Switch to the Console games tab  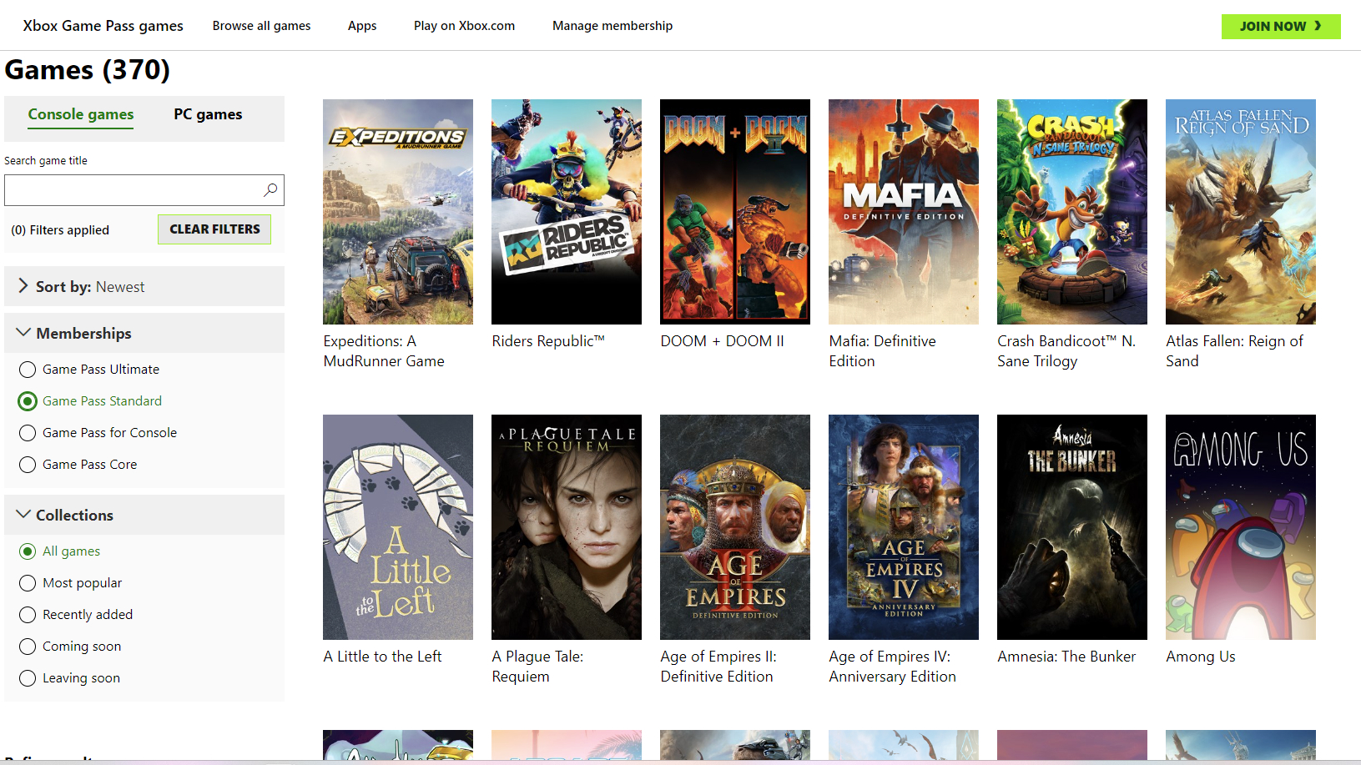[x=81, y=114]
